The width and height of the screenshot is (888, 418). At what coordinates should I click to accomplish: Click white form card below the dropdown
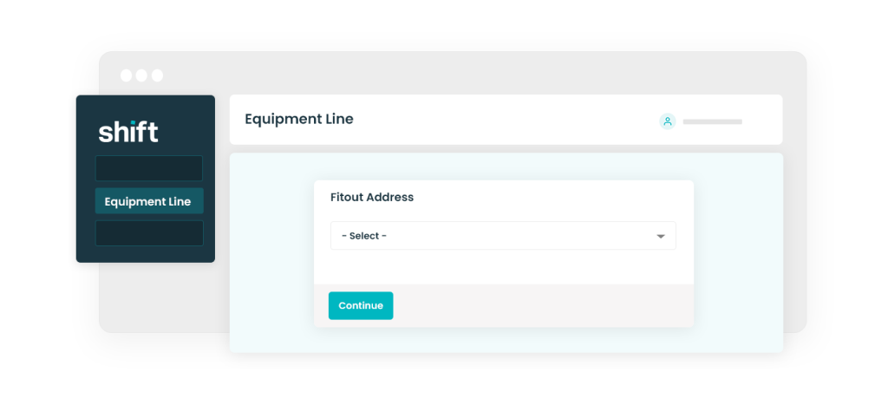coord(503,267)
